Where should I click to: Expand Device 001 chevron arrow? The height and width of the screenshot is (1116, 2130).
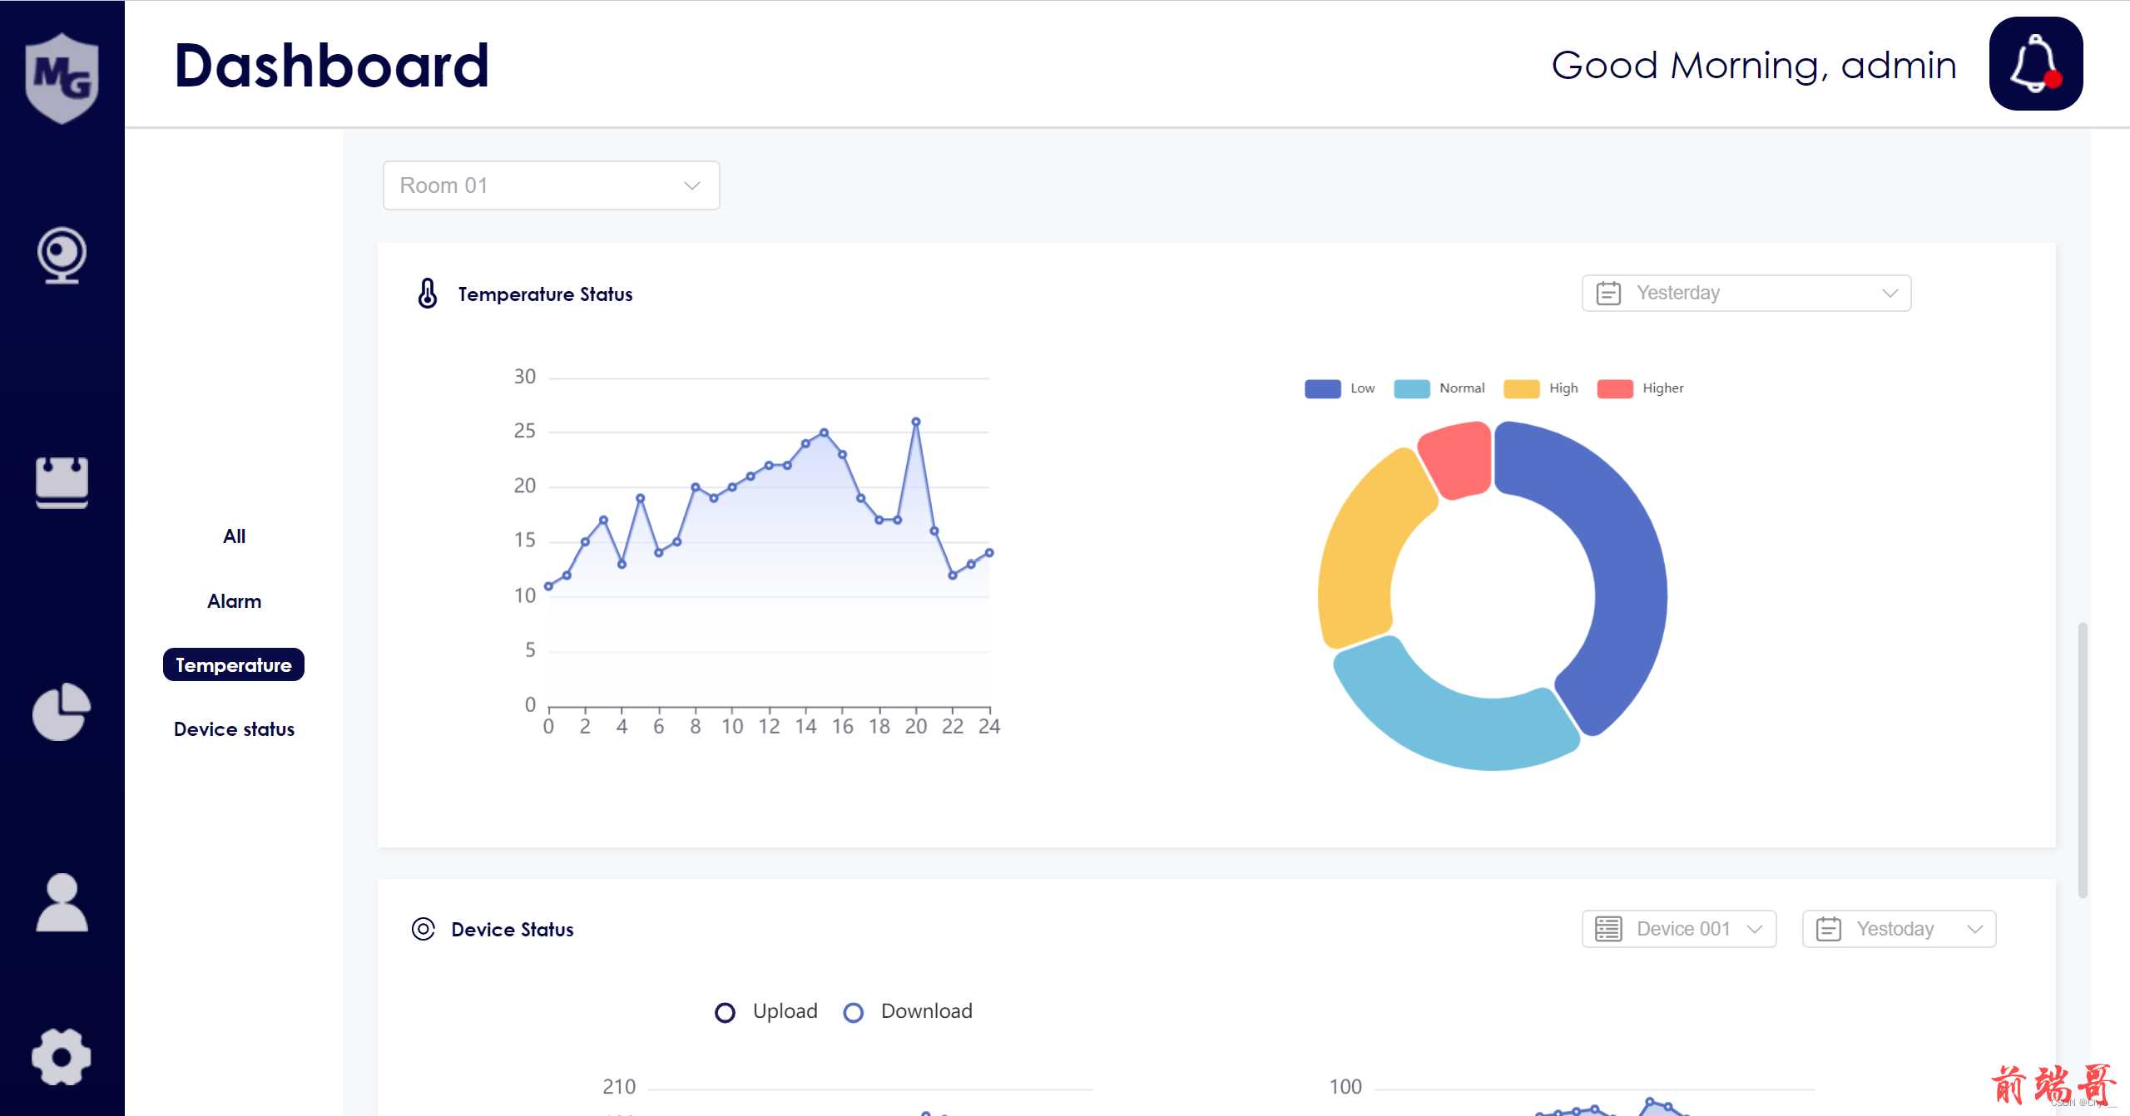click(x=1755, y=929)
